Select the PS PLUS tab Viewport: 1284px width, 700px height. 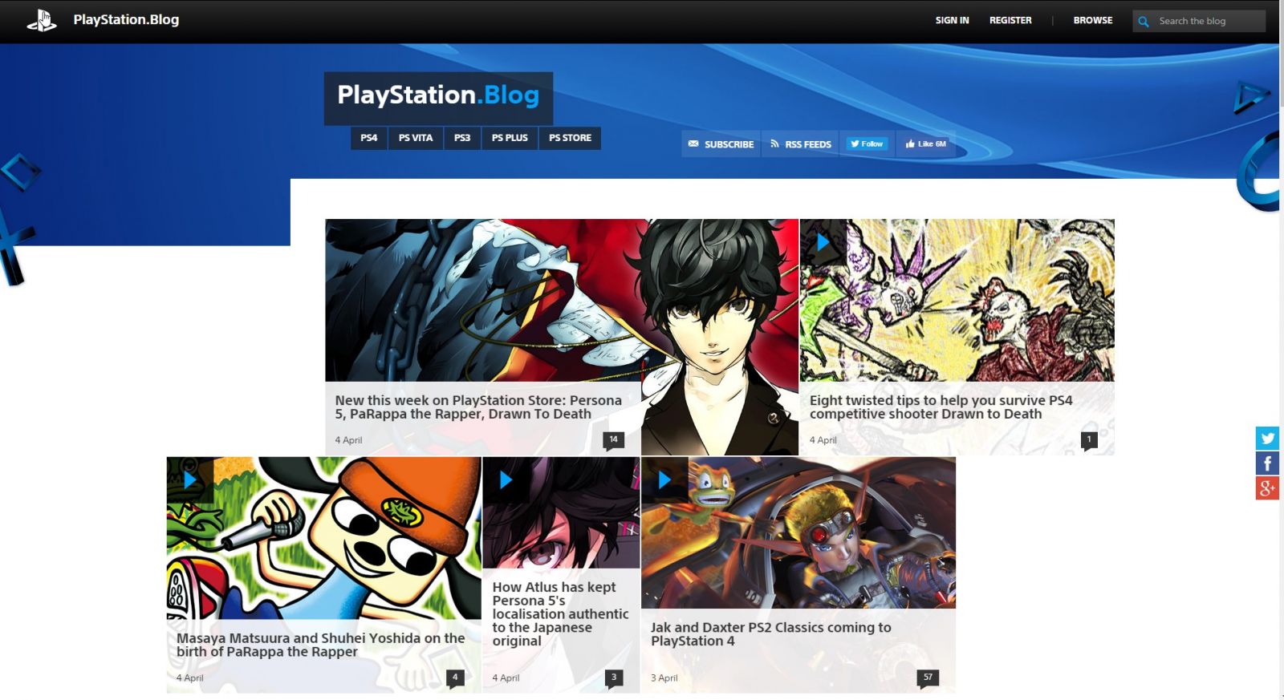510,138
